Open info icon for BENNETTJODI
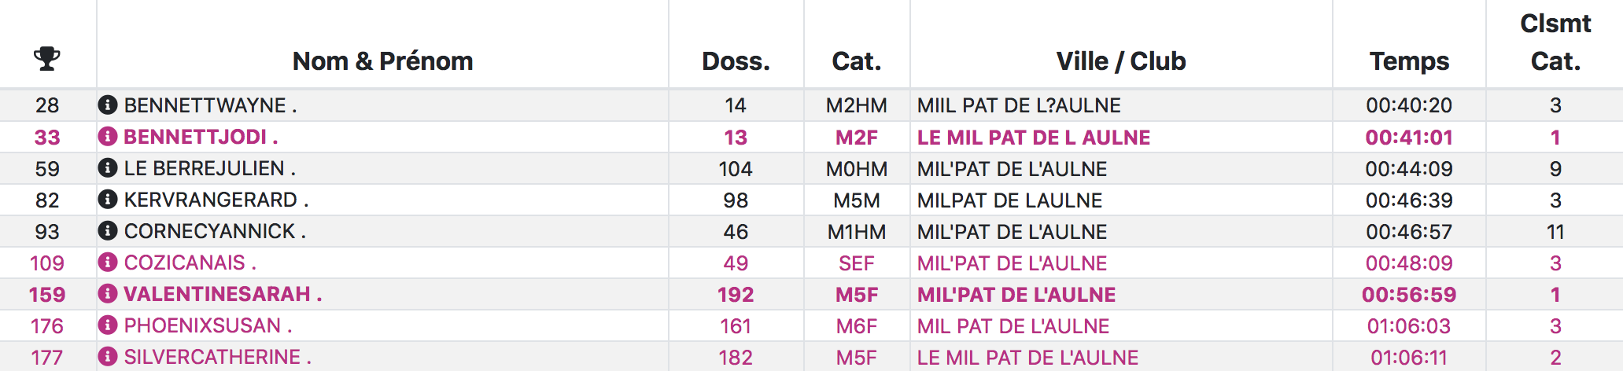 (108, 137)
